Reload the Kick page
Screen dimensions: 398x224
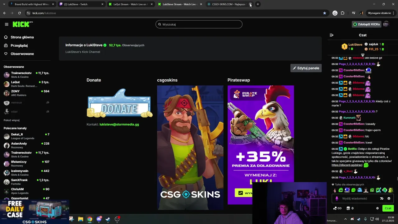[x=19, y=13]
